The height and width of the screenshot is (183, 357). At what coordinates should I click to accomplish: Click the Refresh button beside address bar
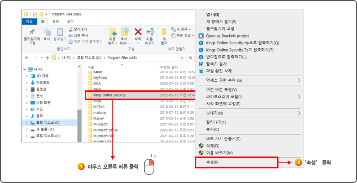[x=190, y=58]
